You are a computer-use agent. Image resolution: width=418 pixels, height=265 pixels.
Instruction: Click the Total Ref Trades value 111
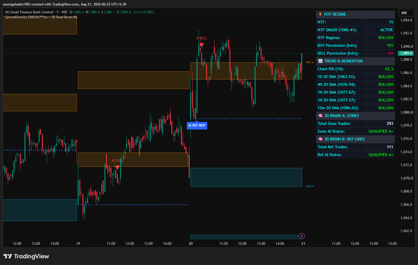click(x=390, y=147)
